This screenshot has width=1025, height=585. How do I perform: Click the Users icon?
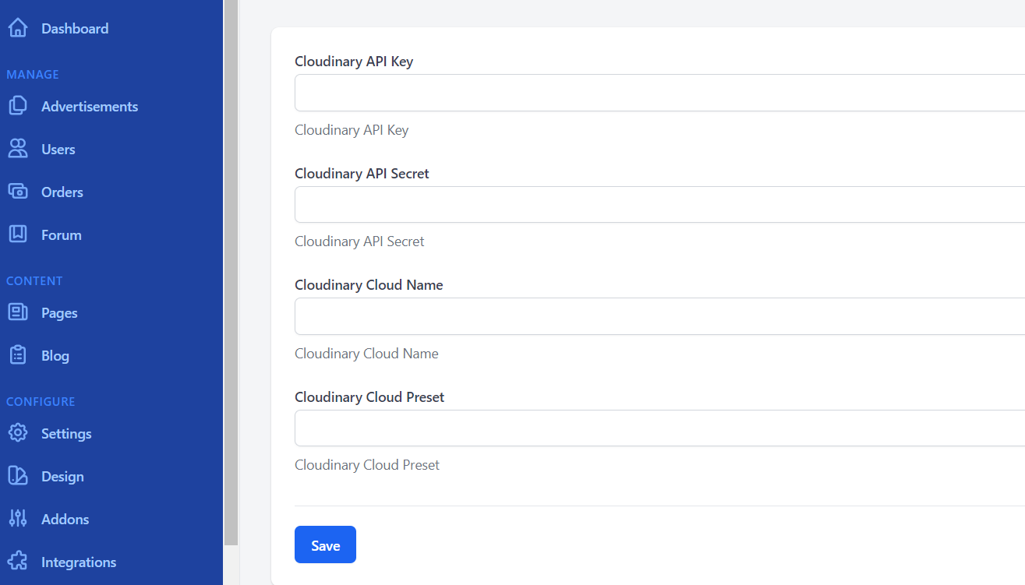pos(17,149)
